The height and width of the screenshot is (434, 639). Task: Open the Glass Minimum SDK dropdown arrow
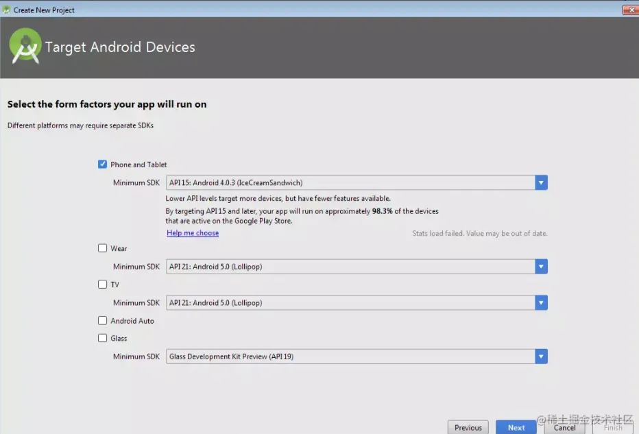pos(541,356)
